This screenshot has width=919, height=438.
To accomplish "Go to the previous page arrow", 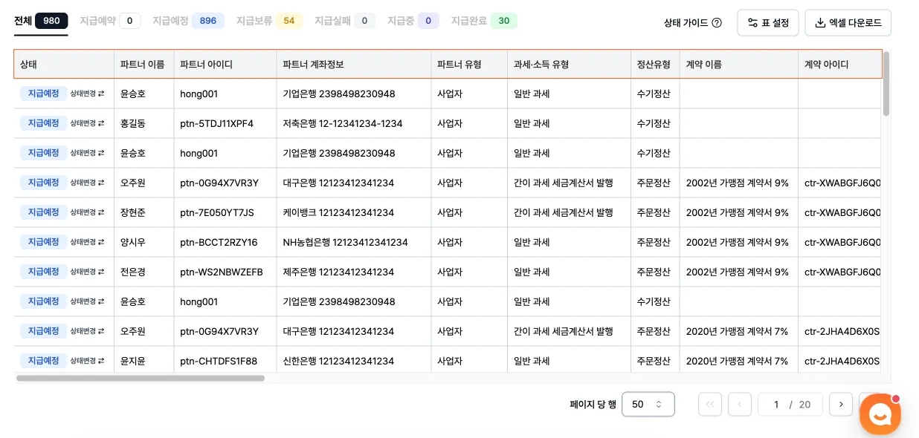I will (740, 405).
